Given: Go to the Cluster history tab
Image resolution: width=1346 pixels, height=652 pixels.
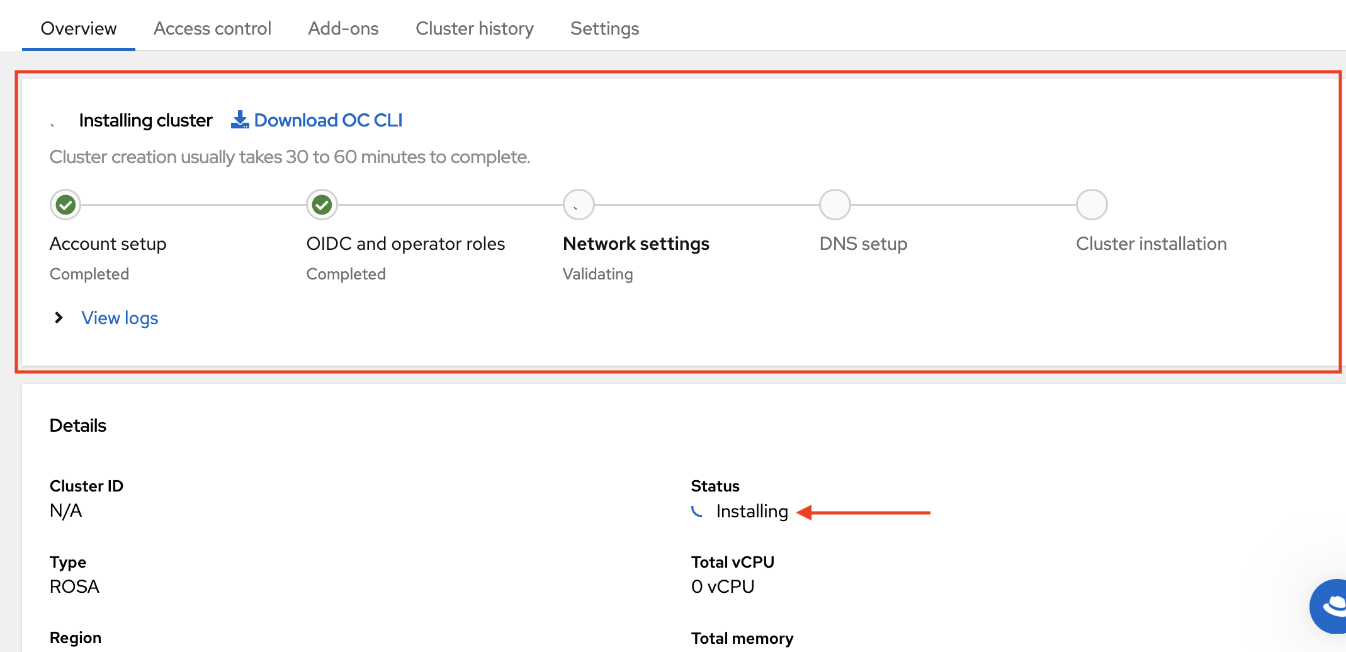Looking at the screenshot, I should coord(474,28).
